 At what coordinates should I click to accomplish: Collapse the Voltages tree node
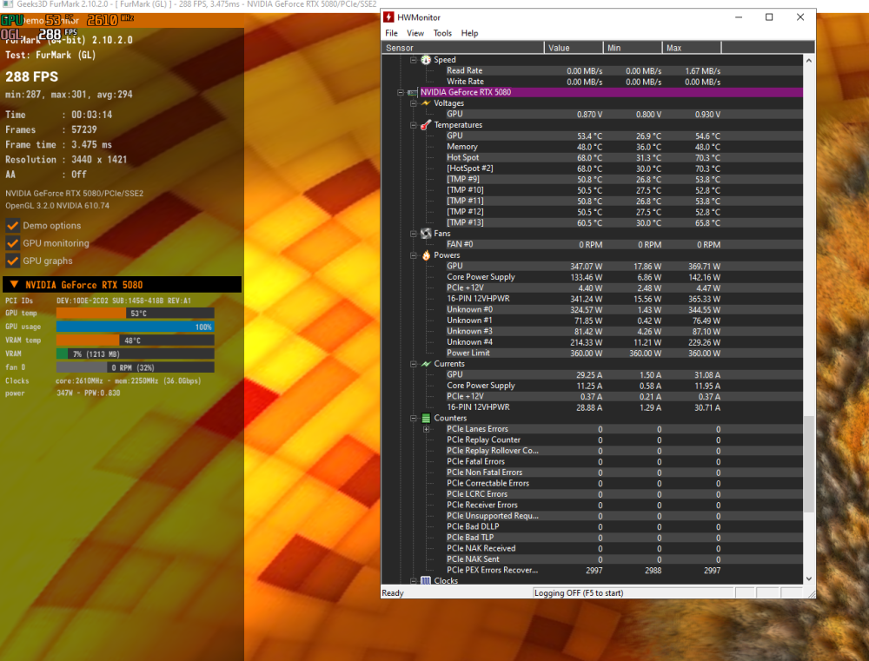(413, 103)
